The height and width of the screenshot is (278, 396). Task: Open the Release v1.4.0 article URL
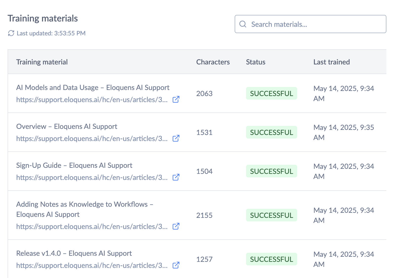[92, 265]
